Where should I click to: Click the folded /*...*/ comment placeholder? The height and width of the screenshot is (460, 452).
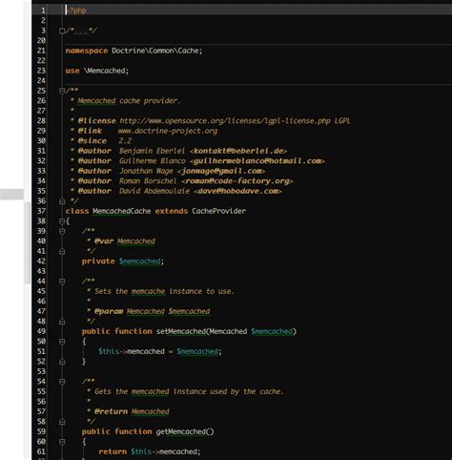(x=82, y=31)
